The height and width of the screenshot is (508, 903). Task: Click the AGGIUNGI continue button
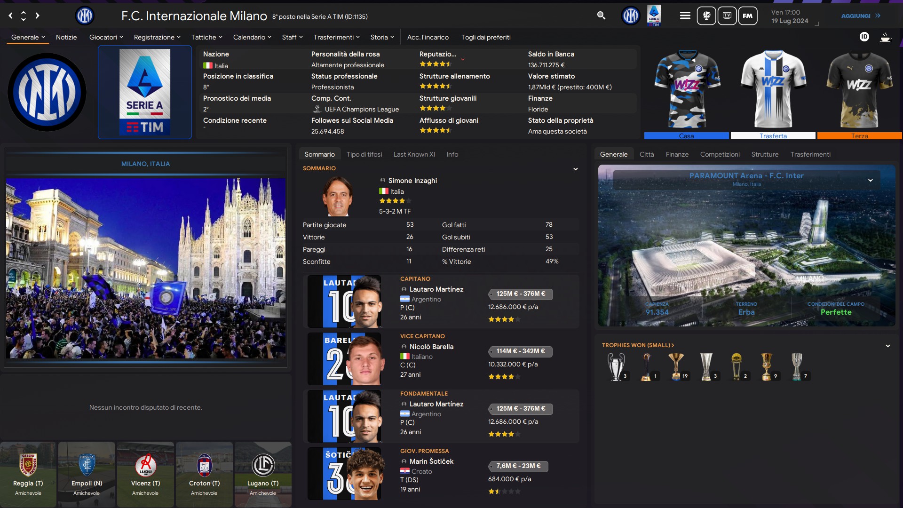861,16
